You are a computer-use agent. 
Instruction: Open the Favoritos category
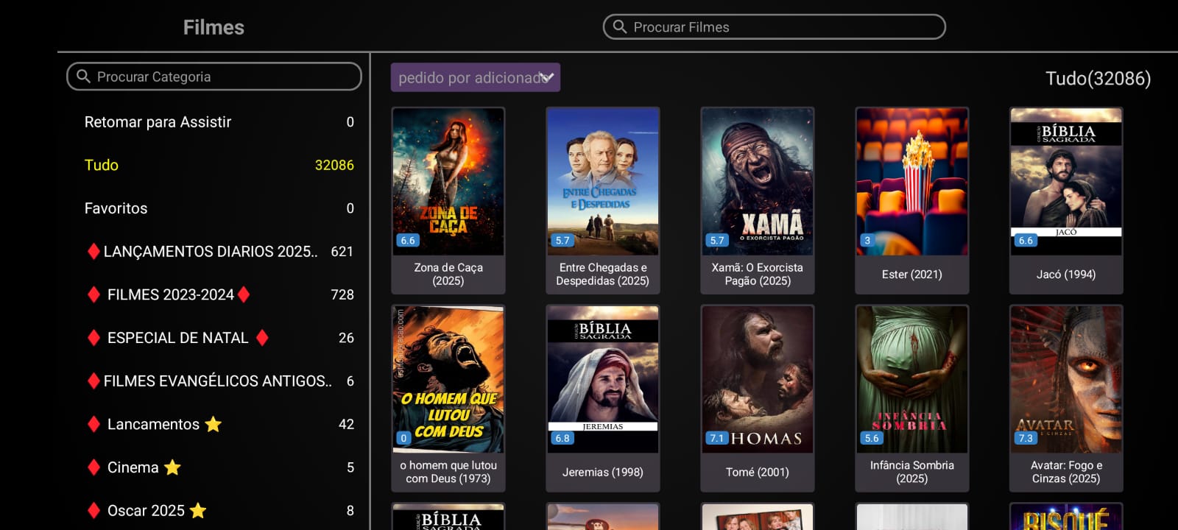click(219, 208)
